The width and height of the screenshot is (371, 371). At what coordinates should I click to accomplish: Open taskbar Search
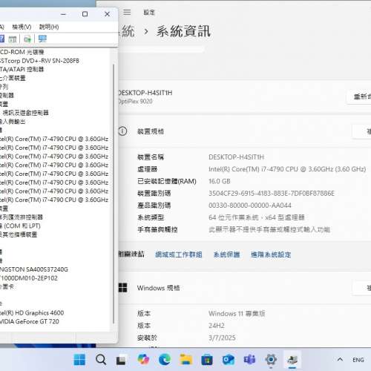[x=101, y=360]
